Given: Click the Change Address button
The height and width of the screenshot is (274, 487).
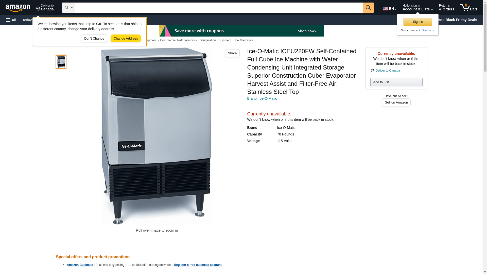Looking at the screenshot, I should coord(126,39).
